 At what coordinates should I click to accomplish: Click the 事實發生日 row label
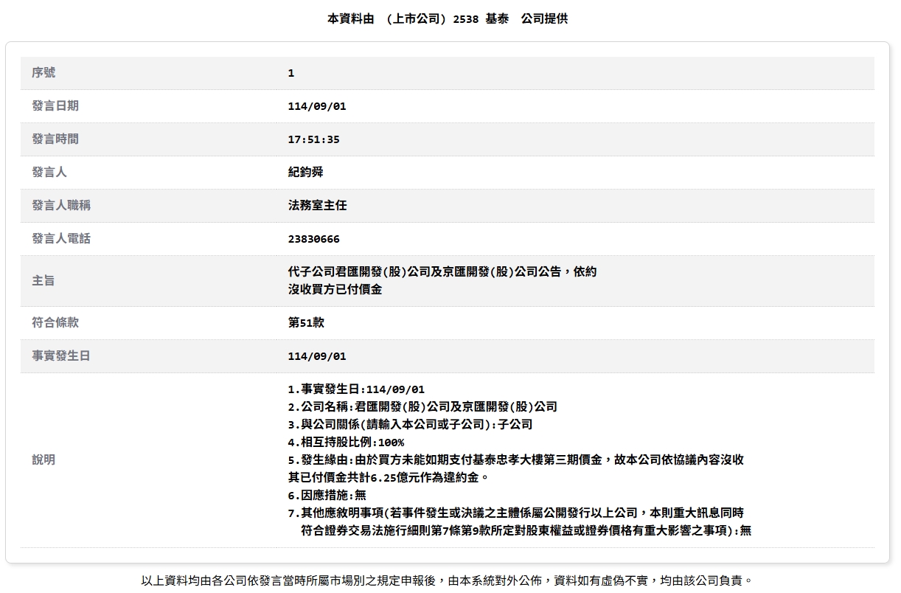click(61, 356)
